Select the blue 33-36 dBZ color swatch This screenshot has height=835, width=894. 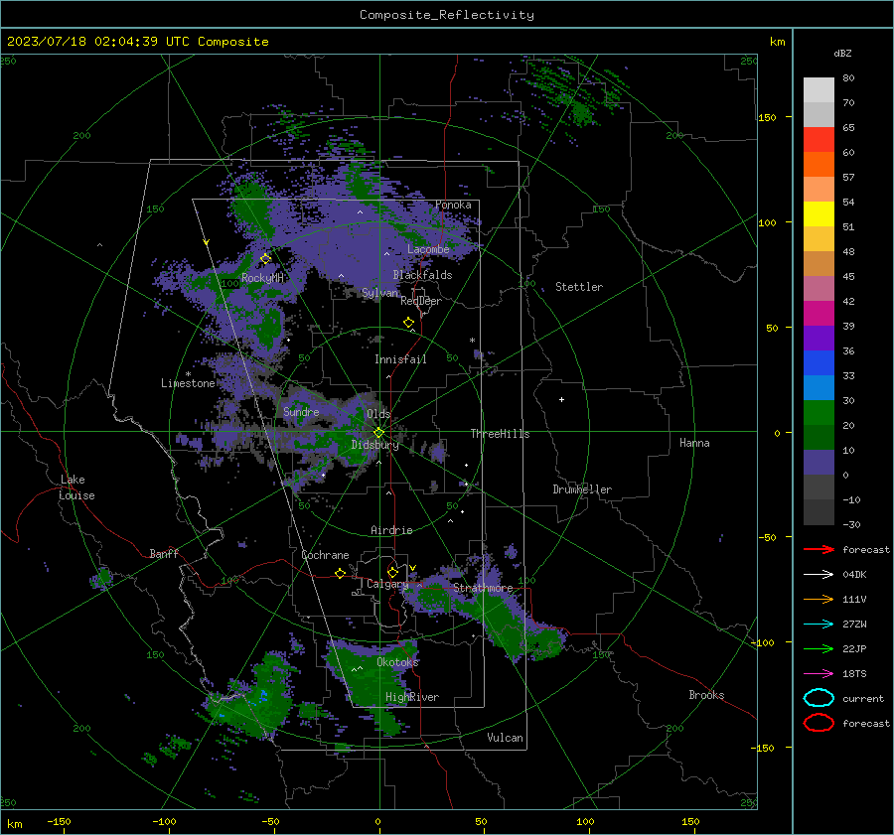point(819,362)
